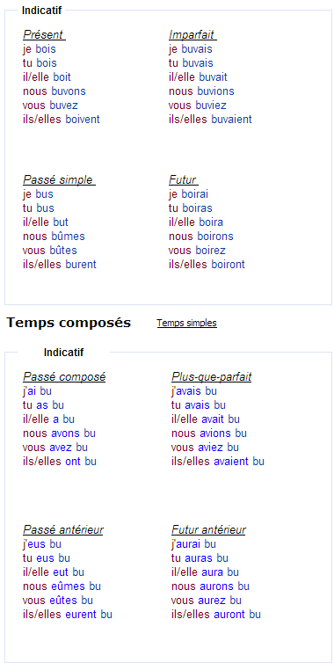Click auxiliary 'avaient' in Plus-que-parfait
This screenshot has height=663, width=334.
(x=231, y=462)
